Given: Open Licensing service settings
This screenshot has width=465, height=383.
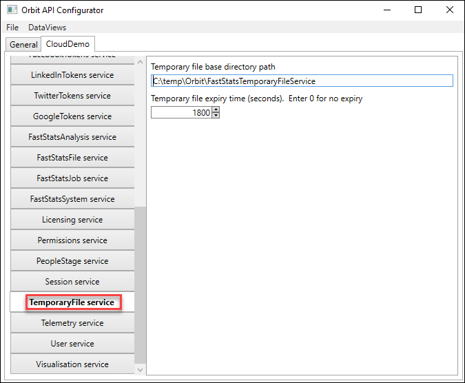Looking at the screenshot, I should (72, 220).
